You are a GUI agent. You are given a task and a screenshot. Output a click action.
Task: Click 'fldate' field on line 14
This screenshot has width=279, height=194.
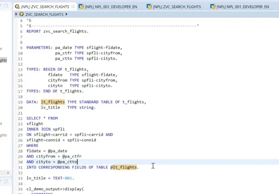pyautogui.click(x=55, y=75)
